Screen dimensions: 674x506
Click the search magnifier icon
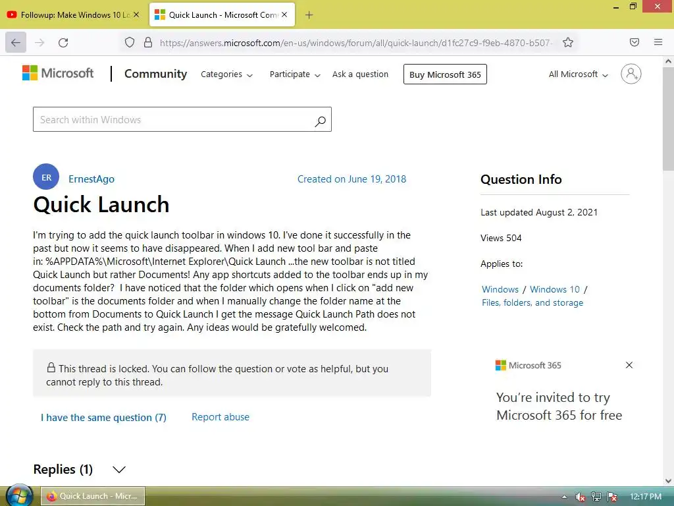click(x=320, y=121)
